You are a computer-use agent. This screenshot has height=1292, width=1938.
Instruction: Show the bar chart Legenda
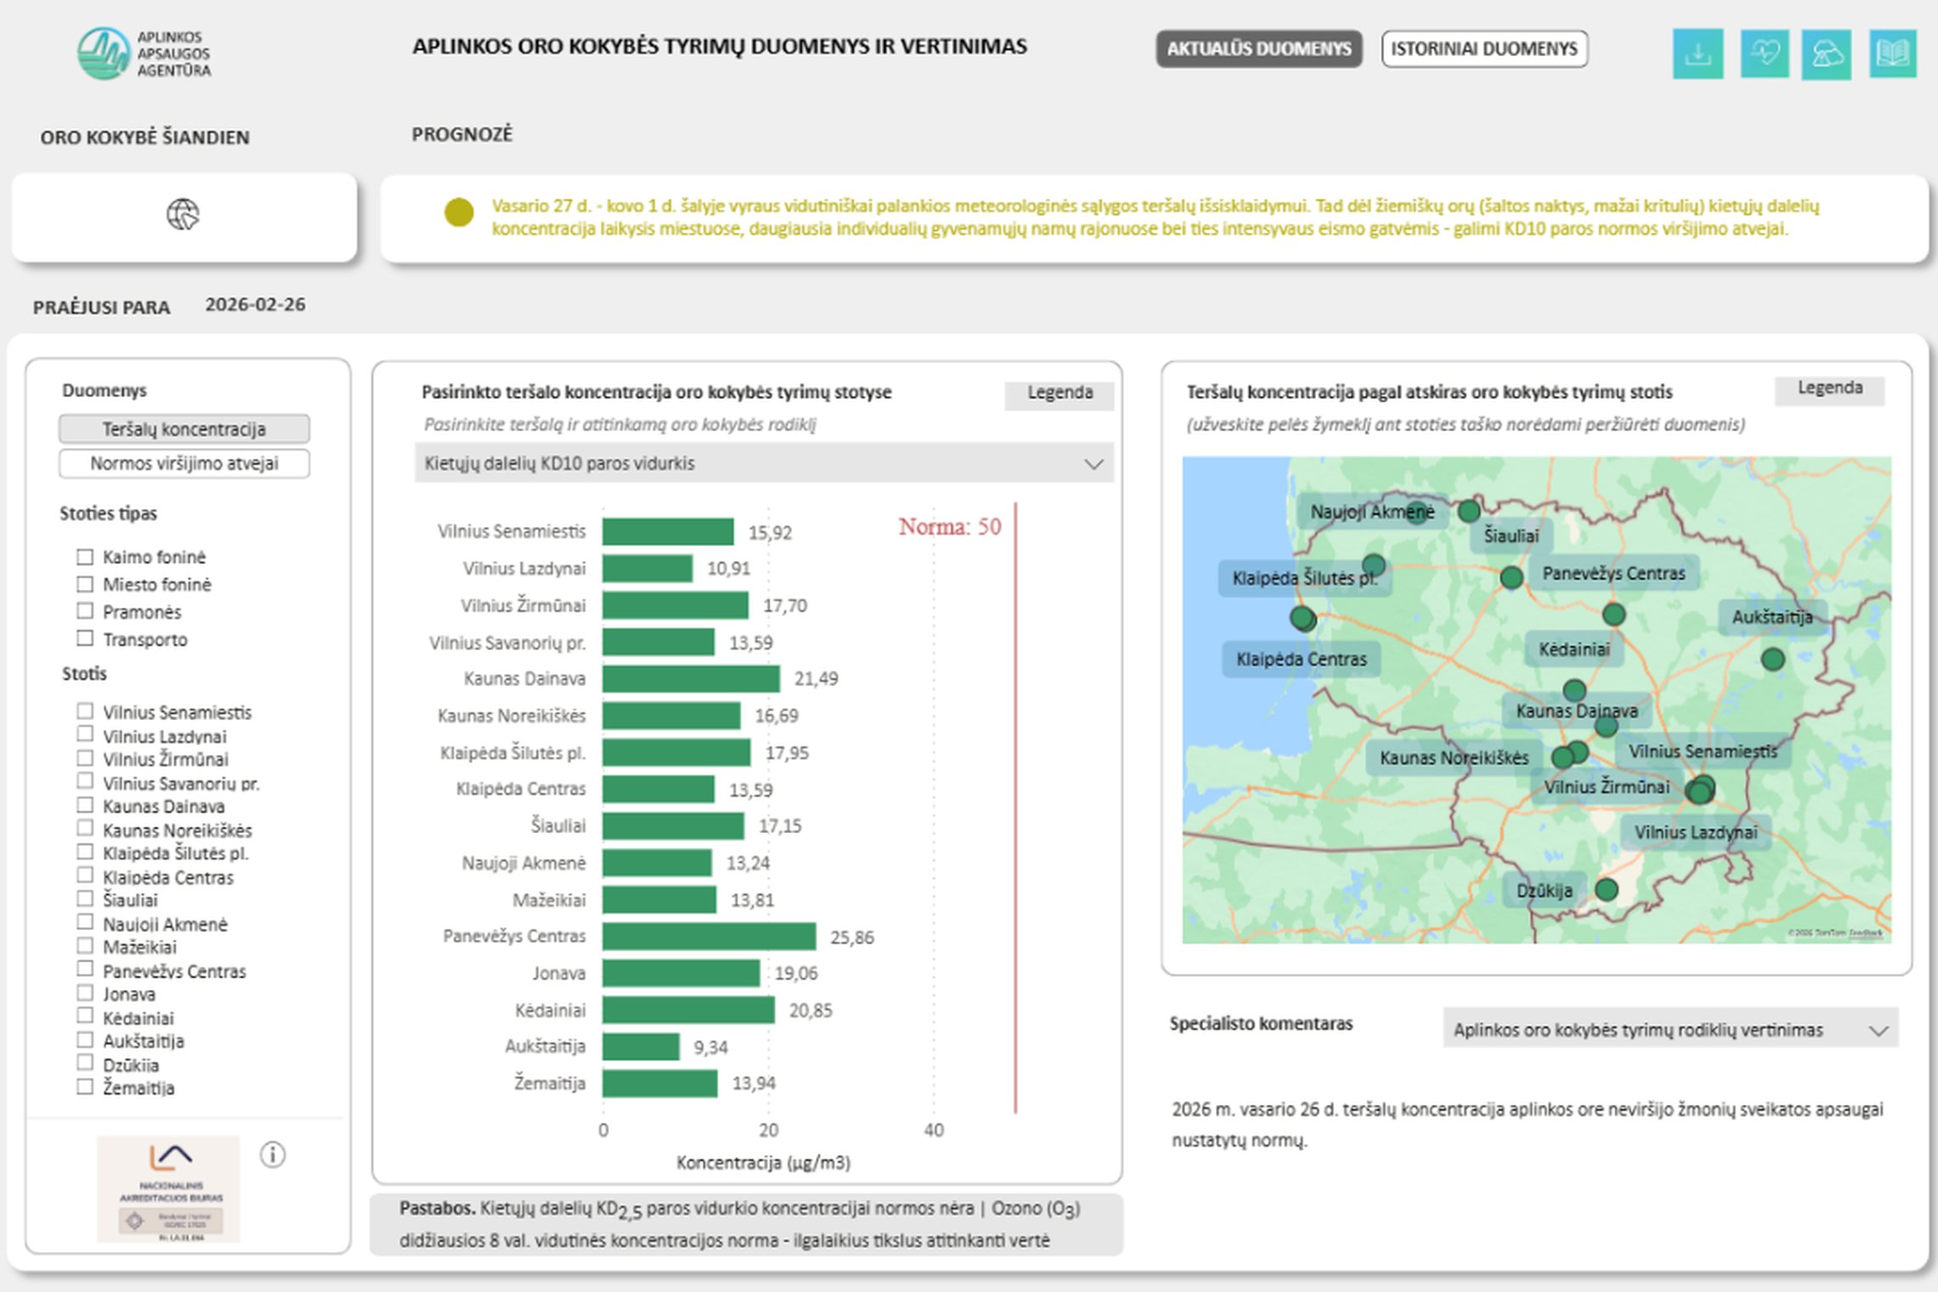pos(1059,394)
